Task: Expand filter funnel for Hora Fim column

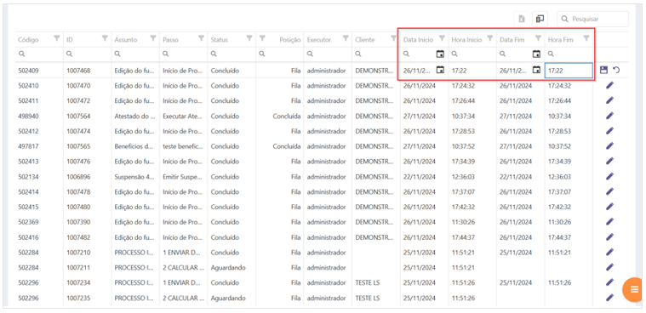Action: coord(586,38)
